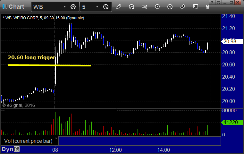Click the 80000 volume axis label
This screenshot has height=154, width=244.
point(229,111)
